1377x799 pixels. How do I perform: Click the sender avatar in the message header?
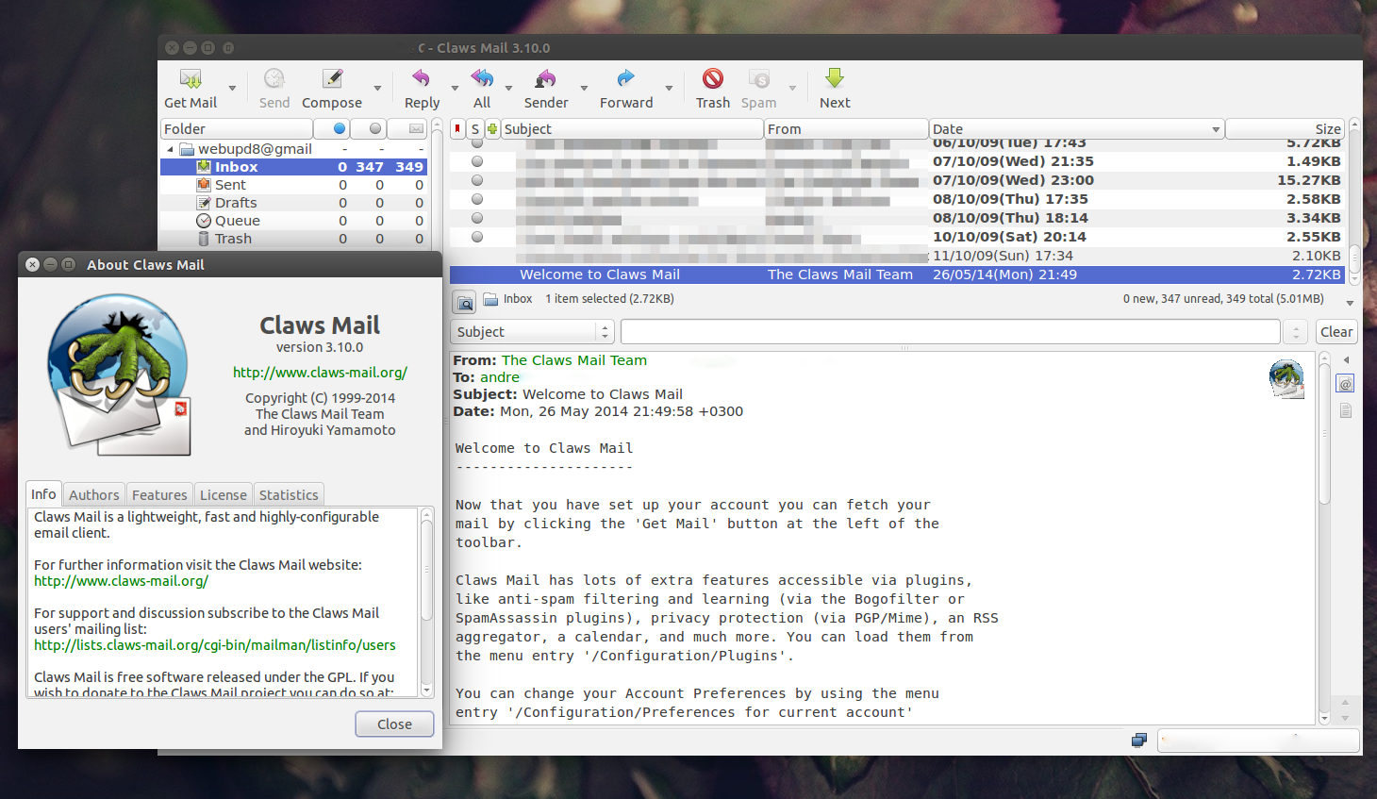click(x=1286, y=379)
